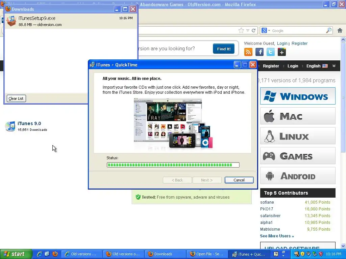Open the Mac category banner
The image size is (346, 259).
pyautogui.click(x=298, y=116)
